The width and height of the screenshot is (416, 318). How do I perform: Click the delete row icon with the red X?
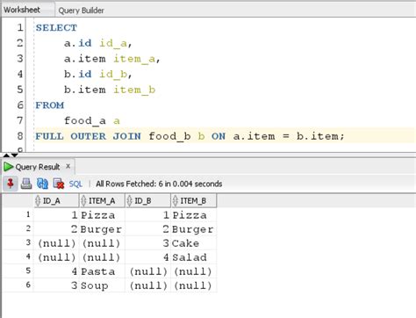[59, 184]
